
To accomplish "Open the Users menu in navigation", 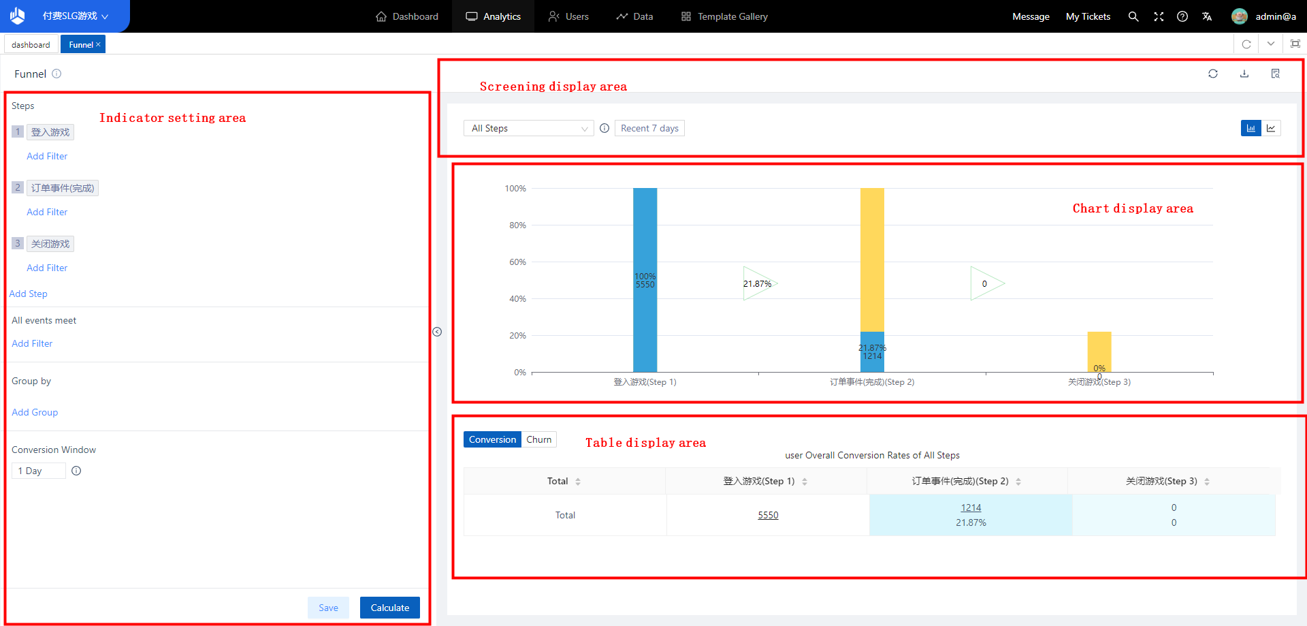I will click(568, 16).
